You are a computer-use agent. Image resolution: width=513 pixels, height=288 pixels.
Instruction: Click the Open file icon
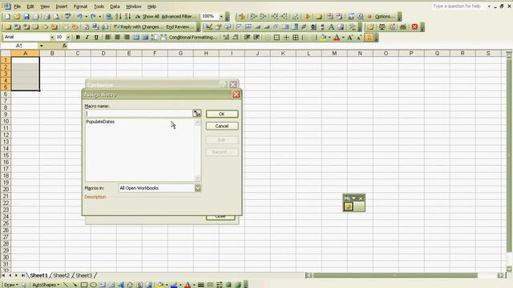[x=17, y=16]
